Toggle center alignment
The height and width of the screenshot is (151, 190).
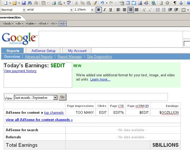tap(124, 10)
